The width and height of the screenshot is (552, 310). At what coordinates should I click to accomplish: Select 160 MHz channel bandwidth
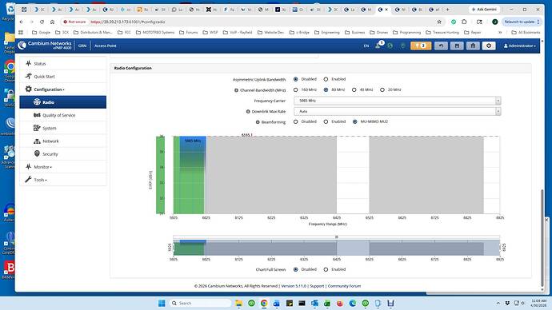click(x=296, y=90)
